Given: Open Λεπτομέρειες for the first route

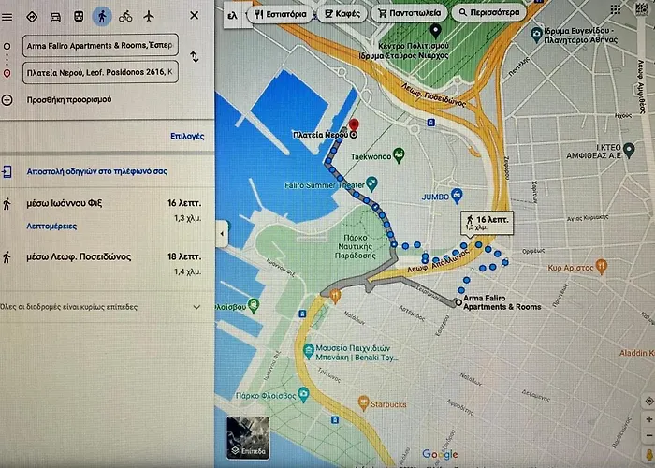Looking at the screenshot, I should pyautogui.click(x=51, y=227).
